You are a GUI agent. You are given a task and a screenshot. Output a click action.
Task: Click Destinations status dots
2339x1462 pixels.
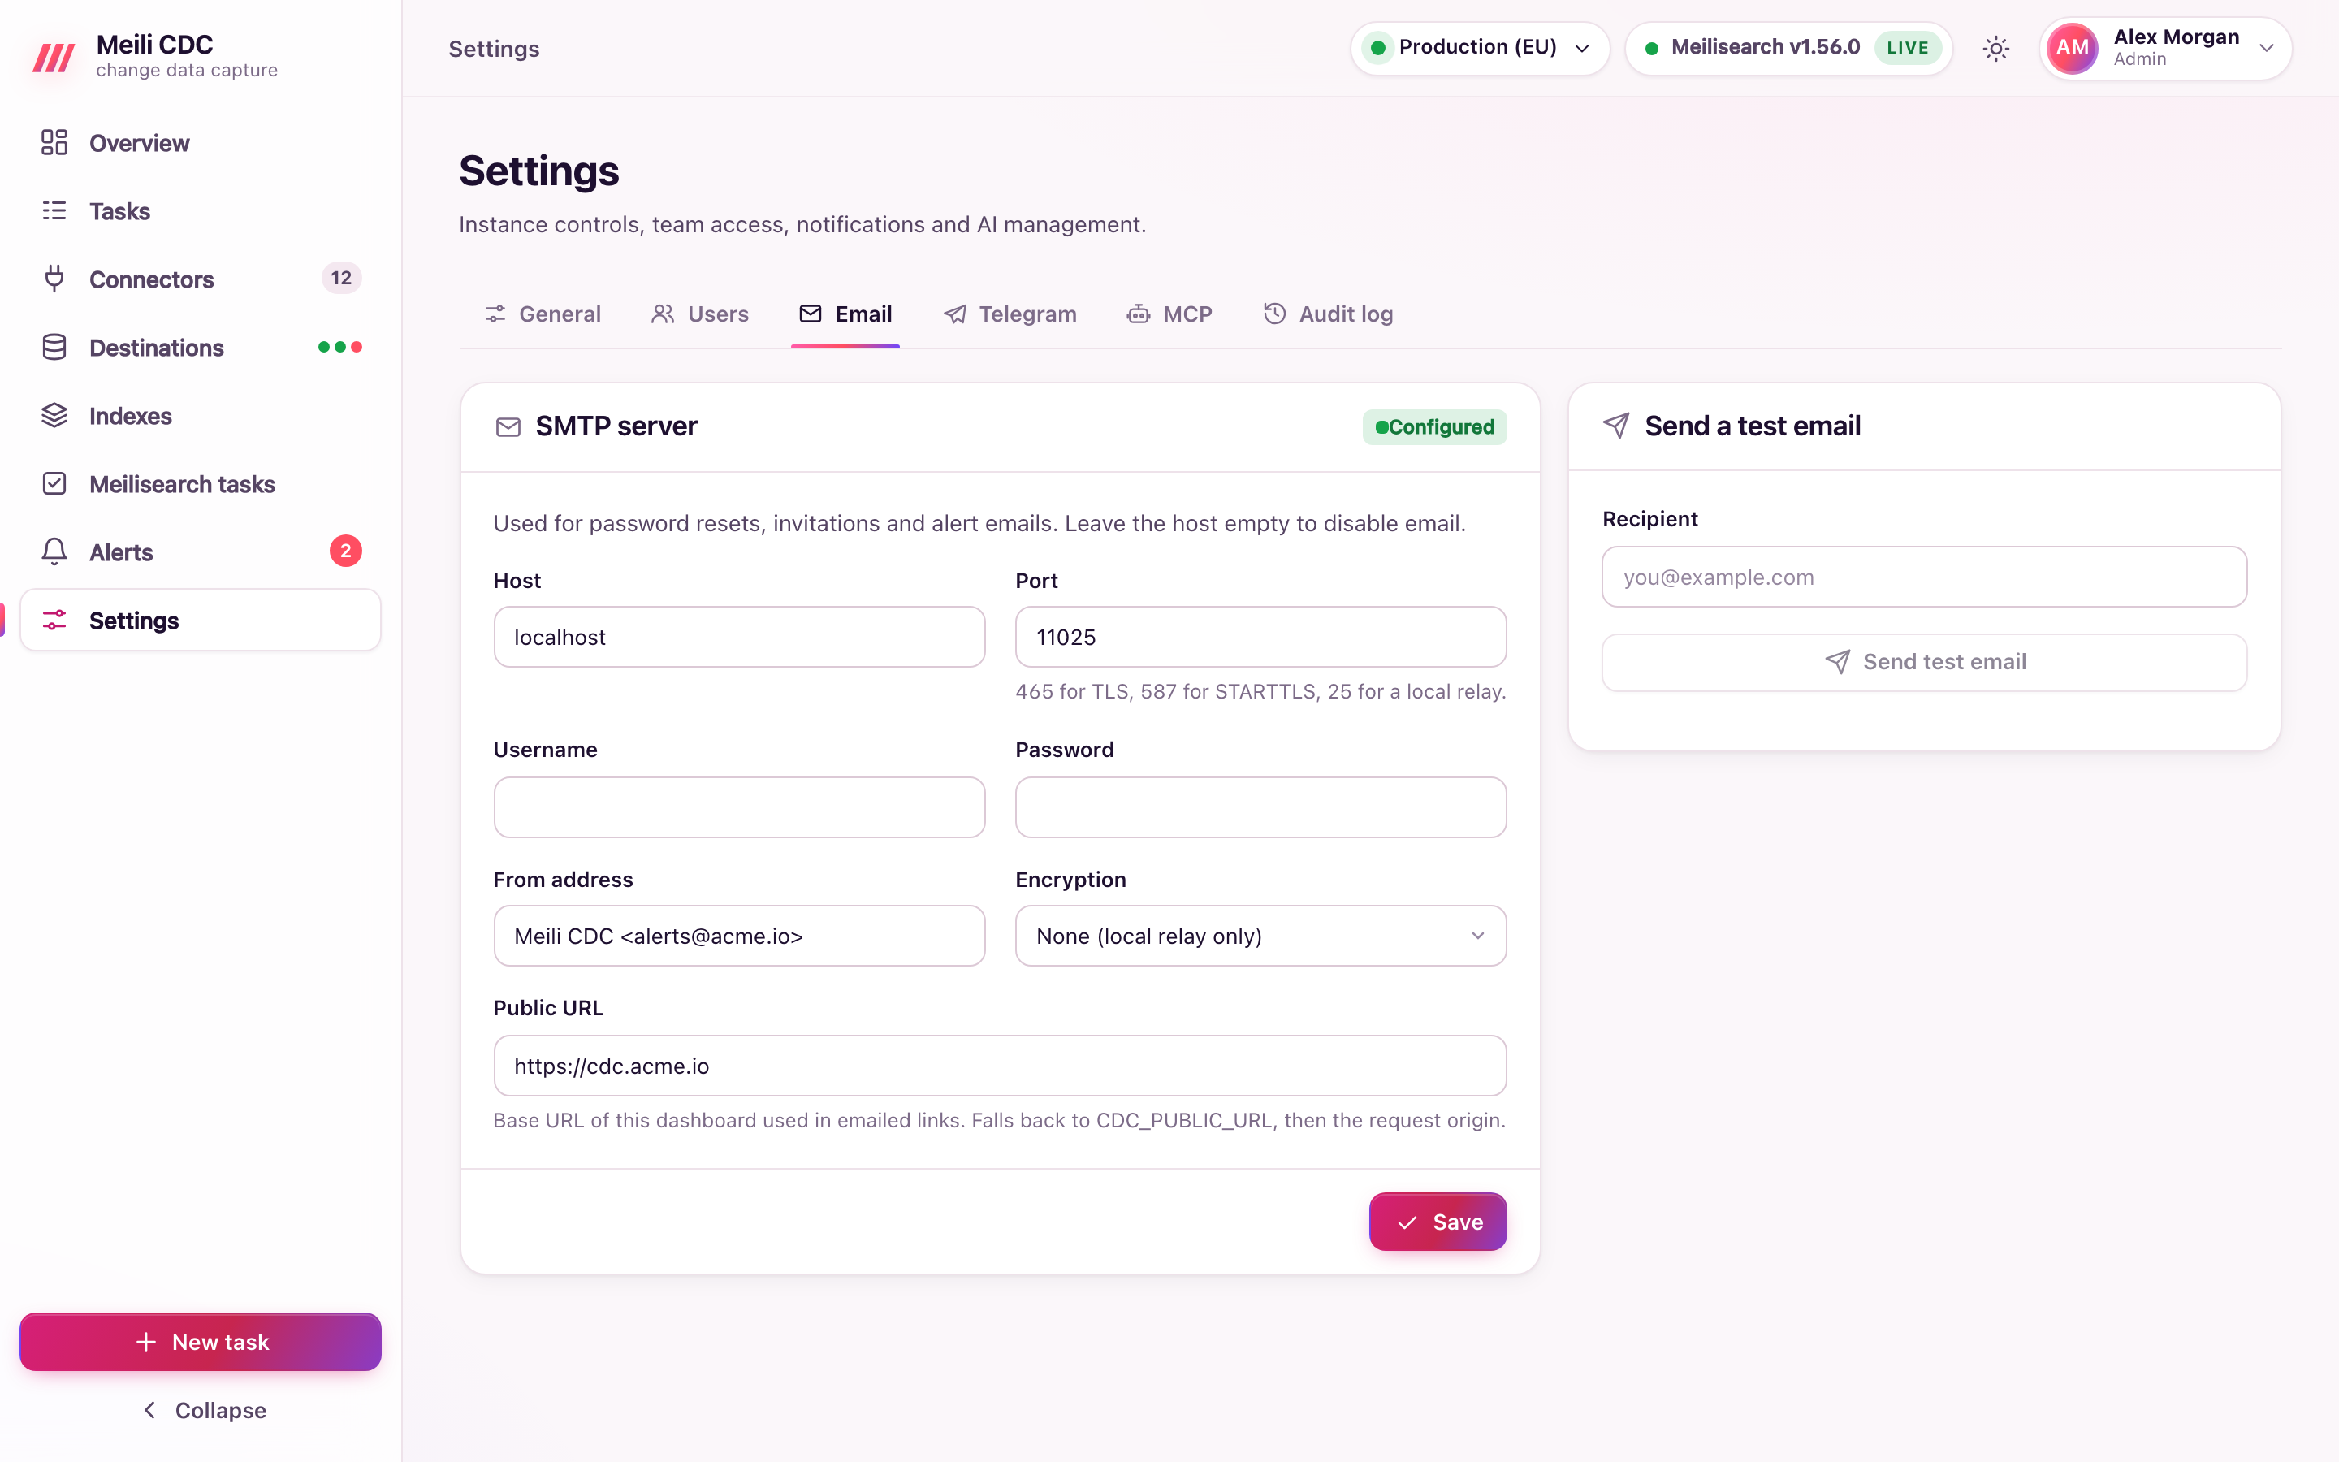pos(340,347)
